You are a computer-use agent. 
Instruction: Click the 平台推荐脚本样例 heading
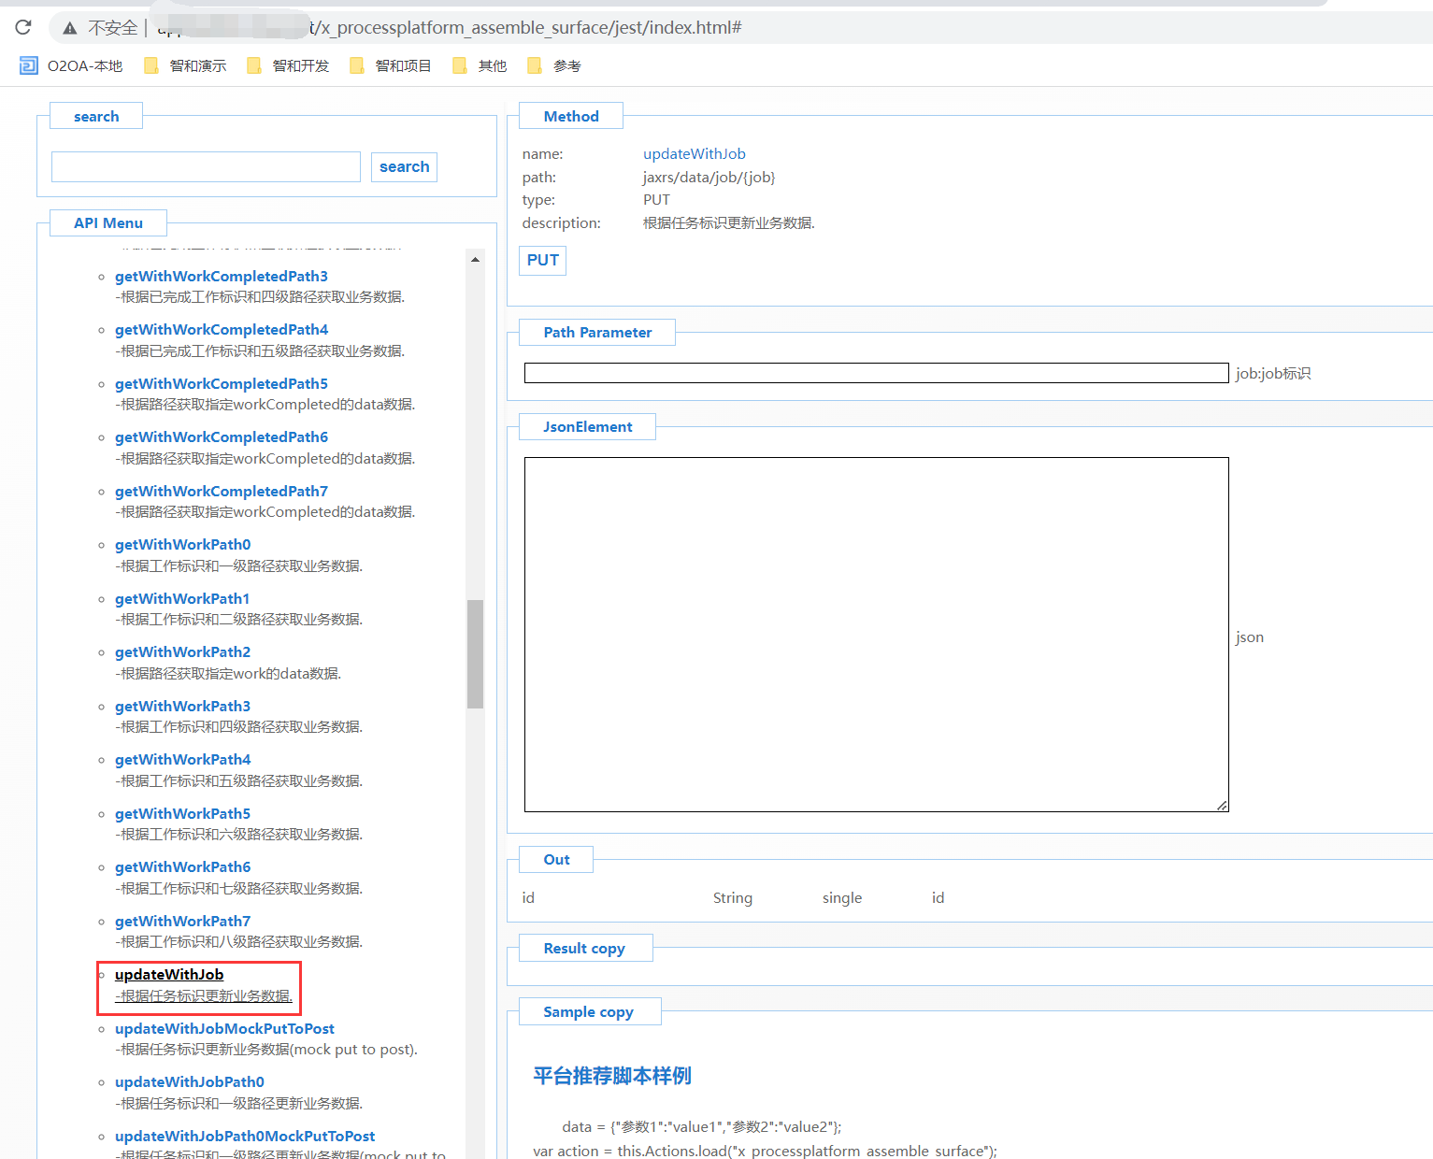coord(612,1076)
